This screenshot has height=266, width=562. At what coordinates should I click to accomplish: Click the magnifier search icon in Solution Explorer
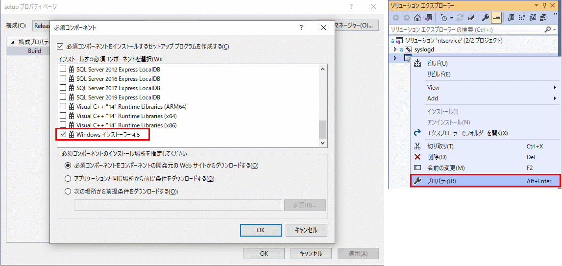point(547,30)
